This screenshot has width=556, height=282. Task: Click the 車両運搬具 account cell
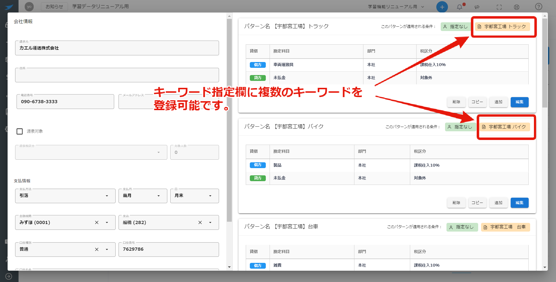click(316, 65)
